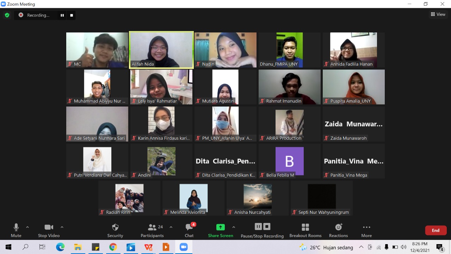
Task: Select Melinda Alvionita's participant tile
Action: tap(193, 198)
